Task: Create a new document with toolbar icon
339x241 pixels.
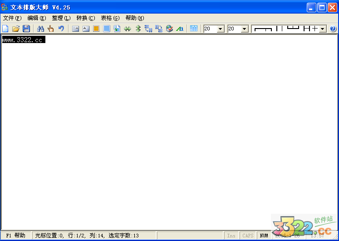Action: tap(5, 29)
